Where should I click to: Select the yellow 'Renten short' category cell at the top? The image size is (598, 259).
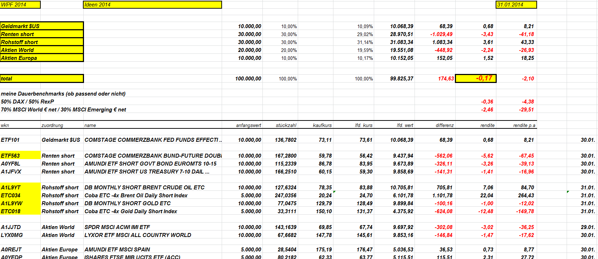click(42, 34)
